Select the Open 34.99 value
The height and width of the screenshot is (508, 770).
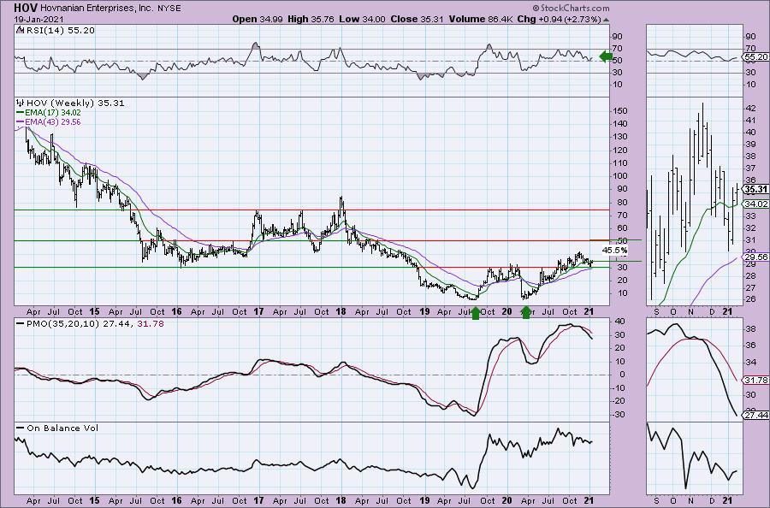258,19
